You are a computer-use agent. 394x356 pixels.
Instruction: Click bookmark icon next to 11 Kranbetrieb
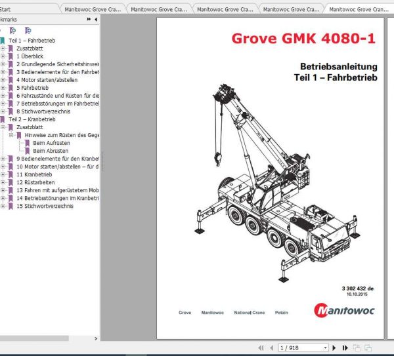coord(11,174)
